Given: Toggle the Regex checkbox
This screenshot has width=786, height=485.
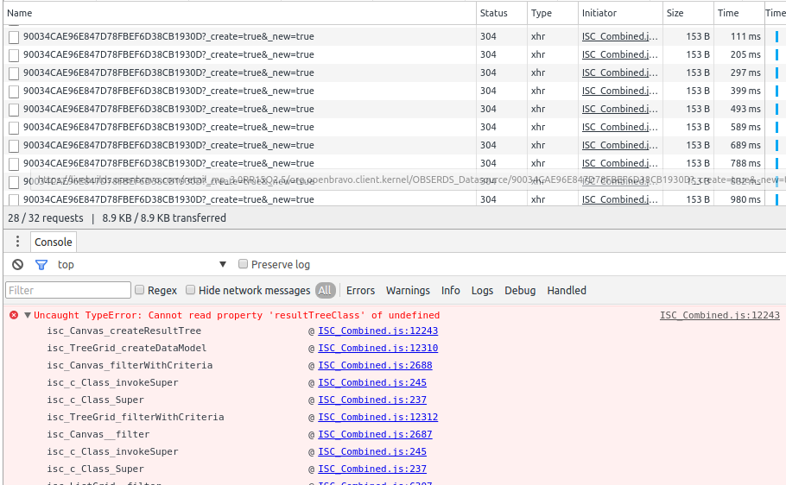Looking at the screenshot, I should (140, 291).
